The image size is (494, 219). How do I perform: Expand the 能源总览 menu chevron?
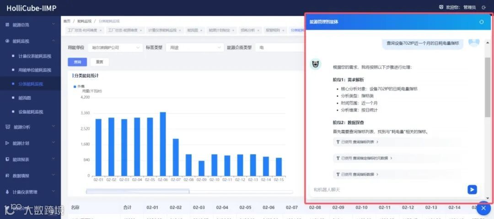click(54, 24)
